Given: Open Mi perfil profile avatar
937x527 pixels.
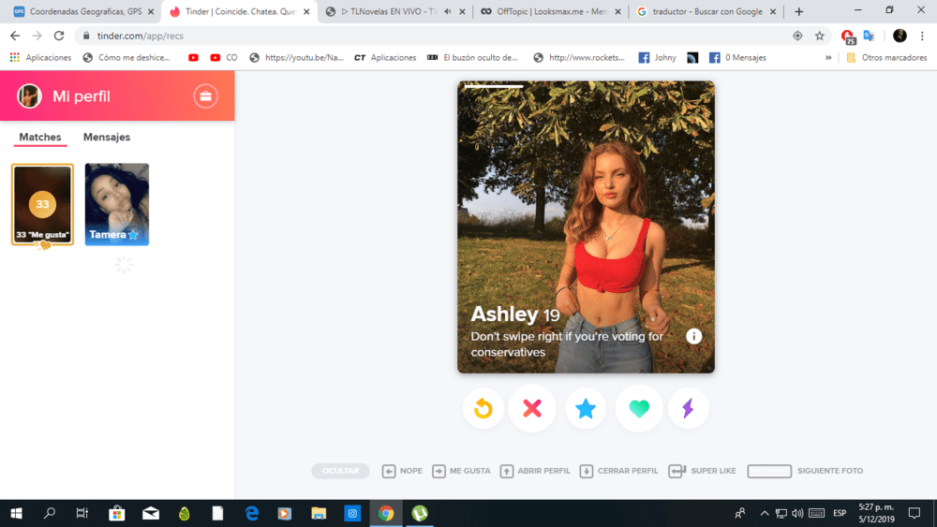Looking at the screenshot, I should point(29,96).
